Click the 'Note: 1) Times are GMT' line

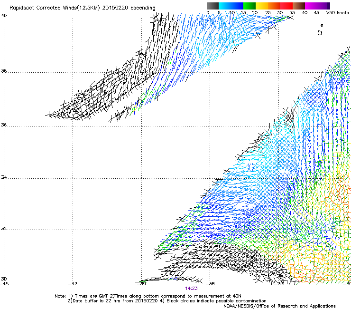pyautogui.click(x=148, y=296)
